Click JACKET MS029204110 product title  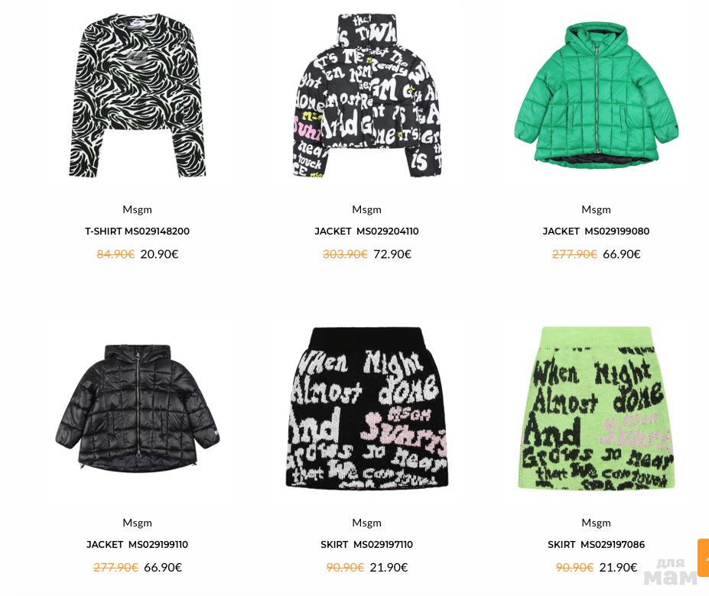(366, 232)
